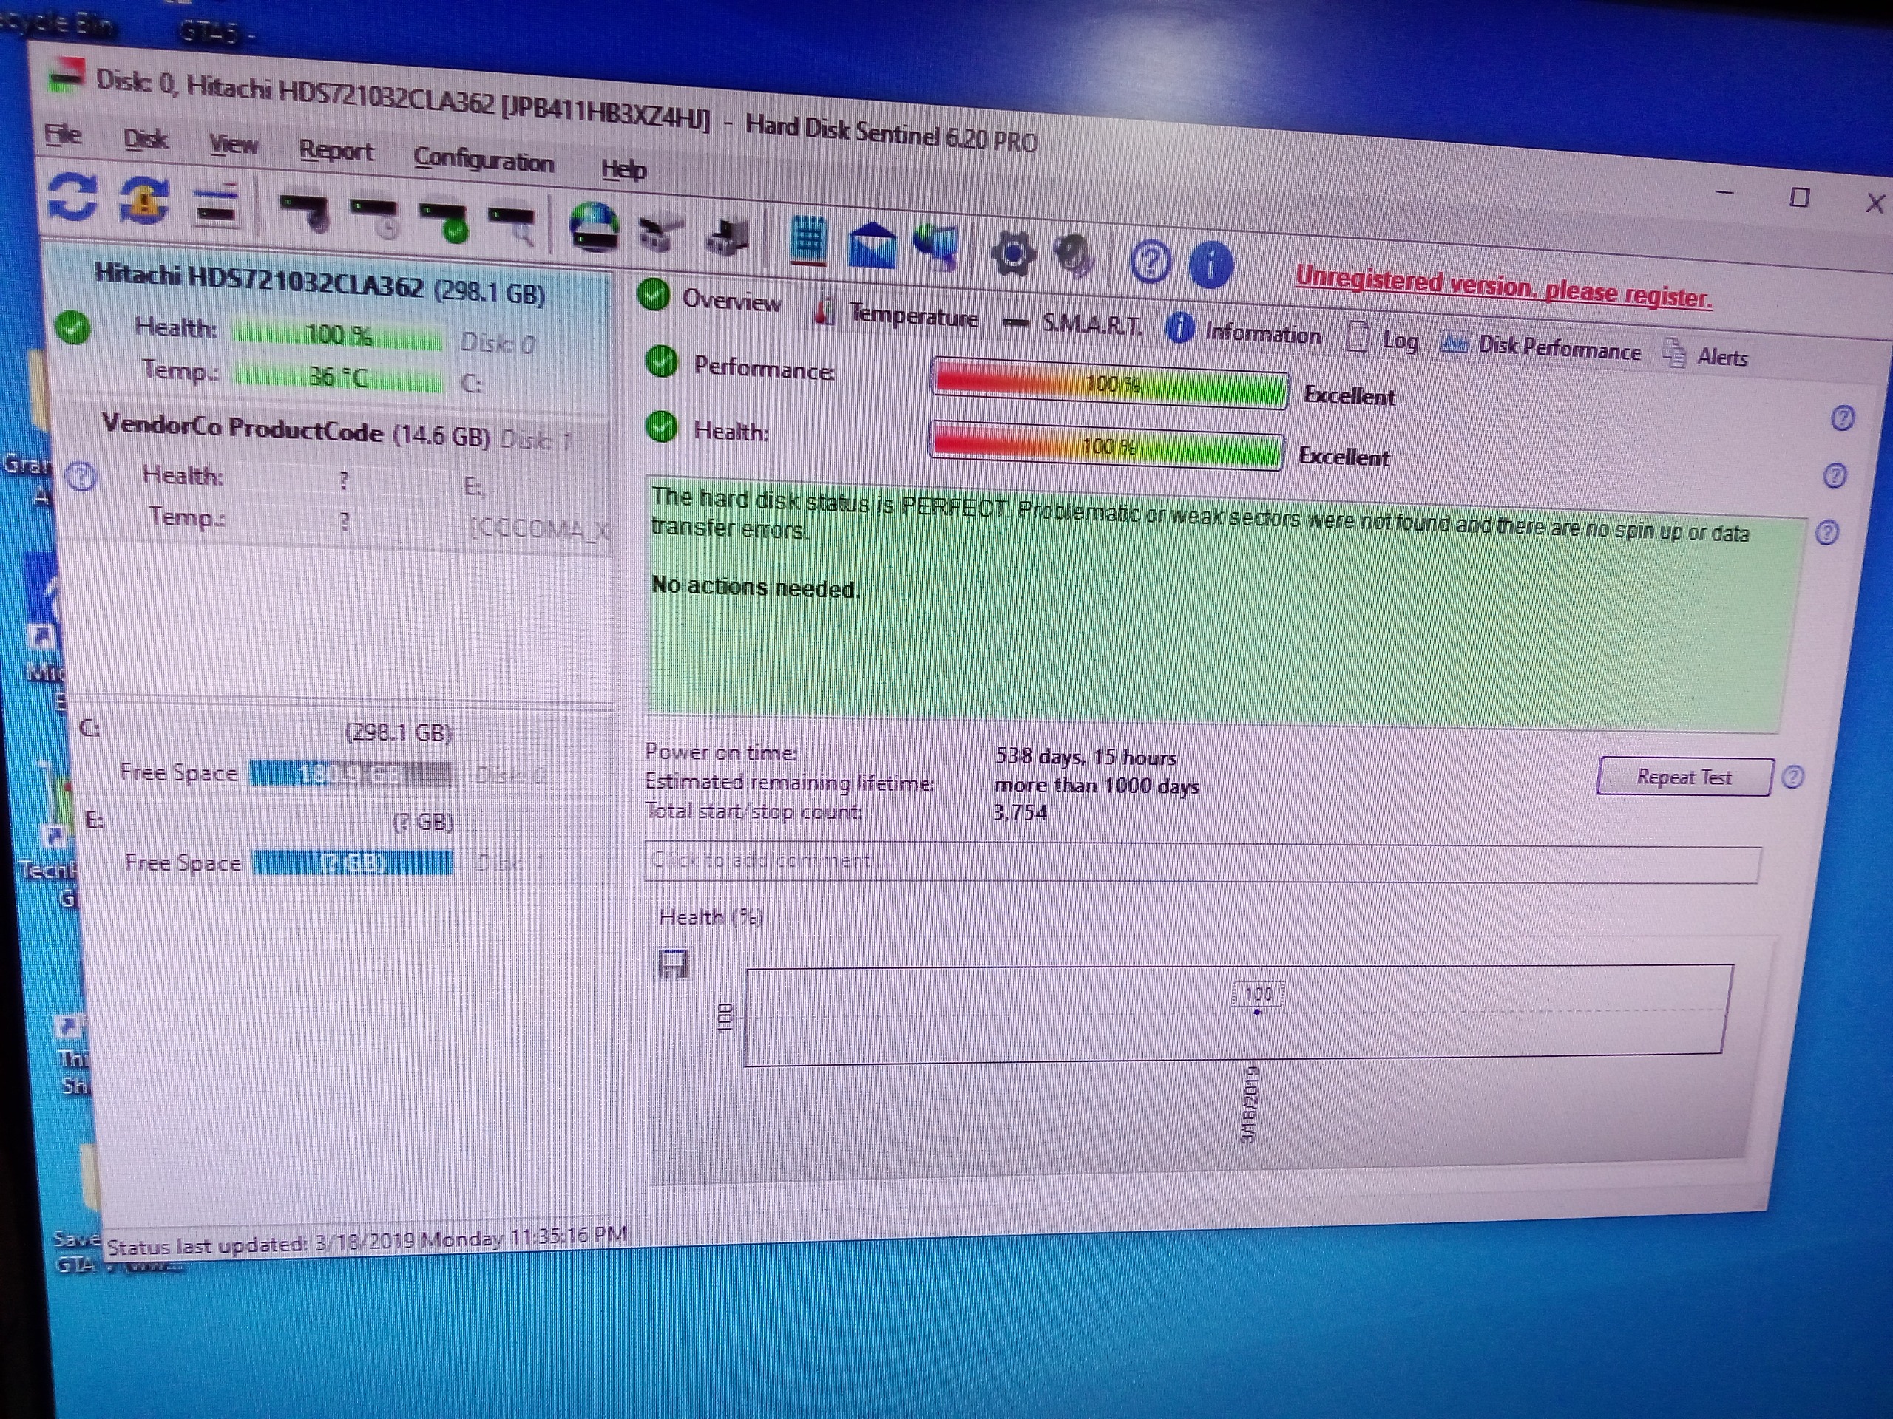
Task: Click the blue info circle toolbar icon
Action: pyautogui.click(x=1210, y=265)
